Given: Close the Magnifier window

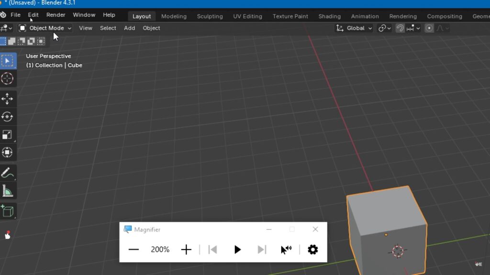Looking at the screenshot, I should (315, 230).
